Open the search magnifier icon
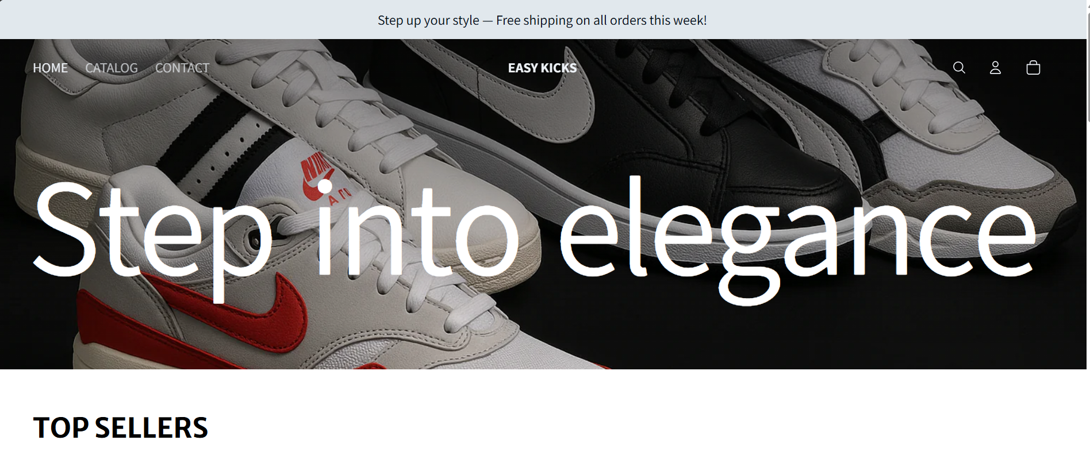Image resolution: width=1090 pixels, height=467 pixels. [959, 68]
